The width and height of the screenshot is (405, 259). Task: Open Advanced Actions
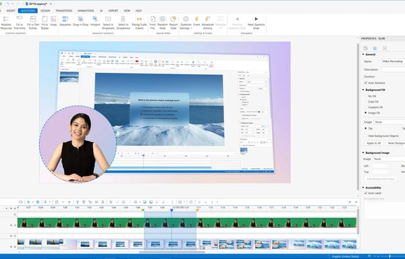click(x=208, y=23)
